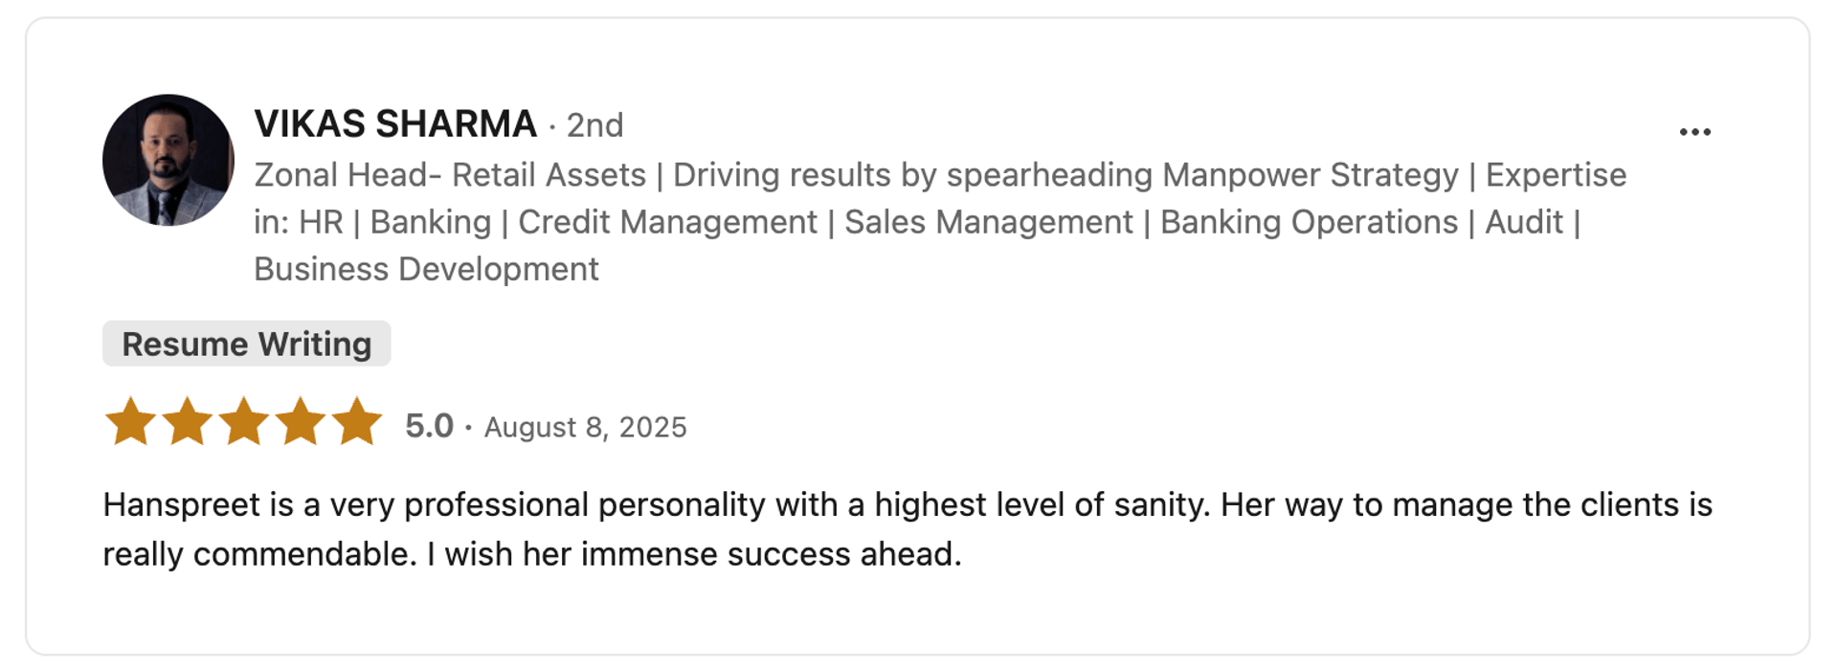This screenshot has height=669, width=1838.
Task: Click the "Zonal Head- Retail Assets" headline text
Action: click(450, 175)
